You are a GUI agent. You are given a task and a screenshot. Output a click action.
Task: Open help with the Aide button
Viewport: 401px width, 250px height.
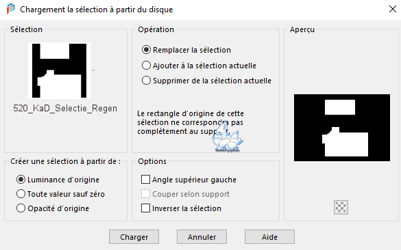point(269,237)
